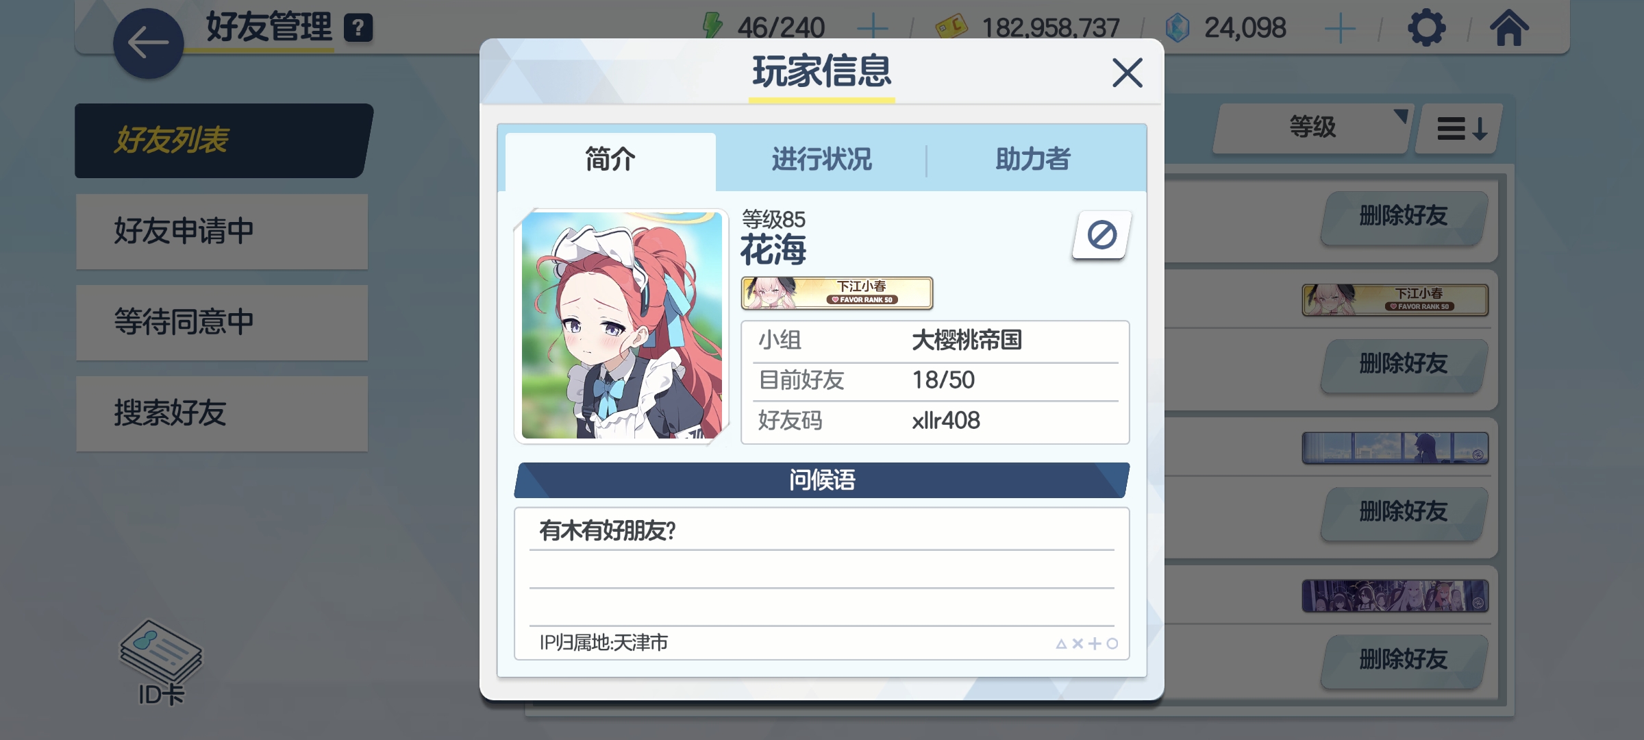Open 搜索好友 in the sidebar
Screen dimensions: 1644x740
click(x=222, y=413)
